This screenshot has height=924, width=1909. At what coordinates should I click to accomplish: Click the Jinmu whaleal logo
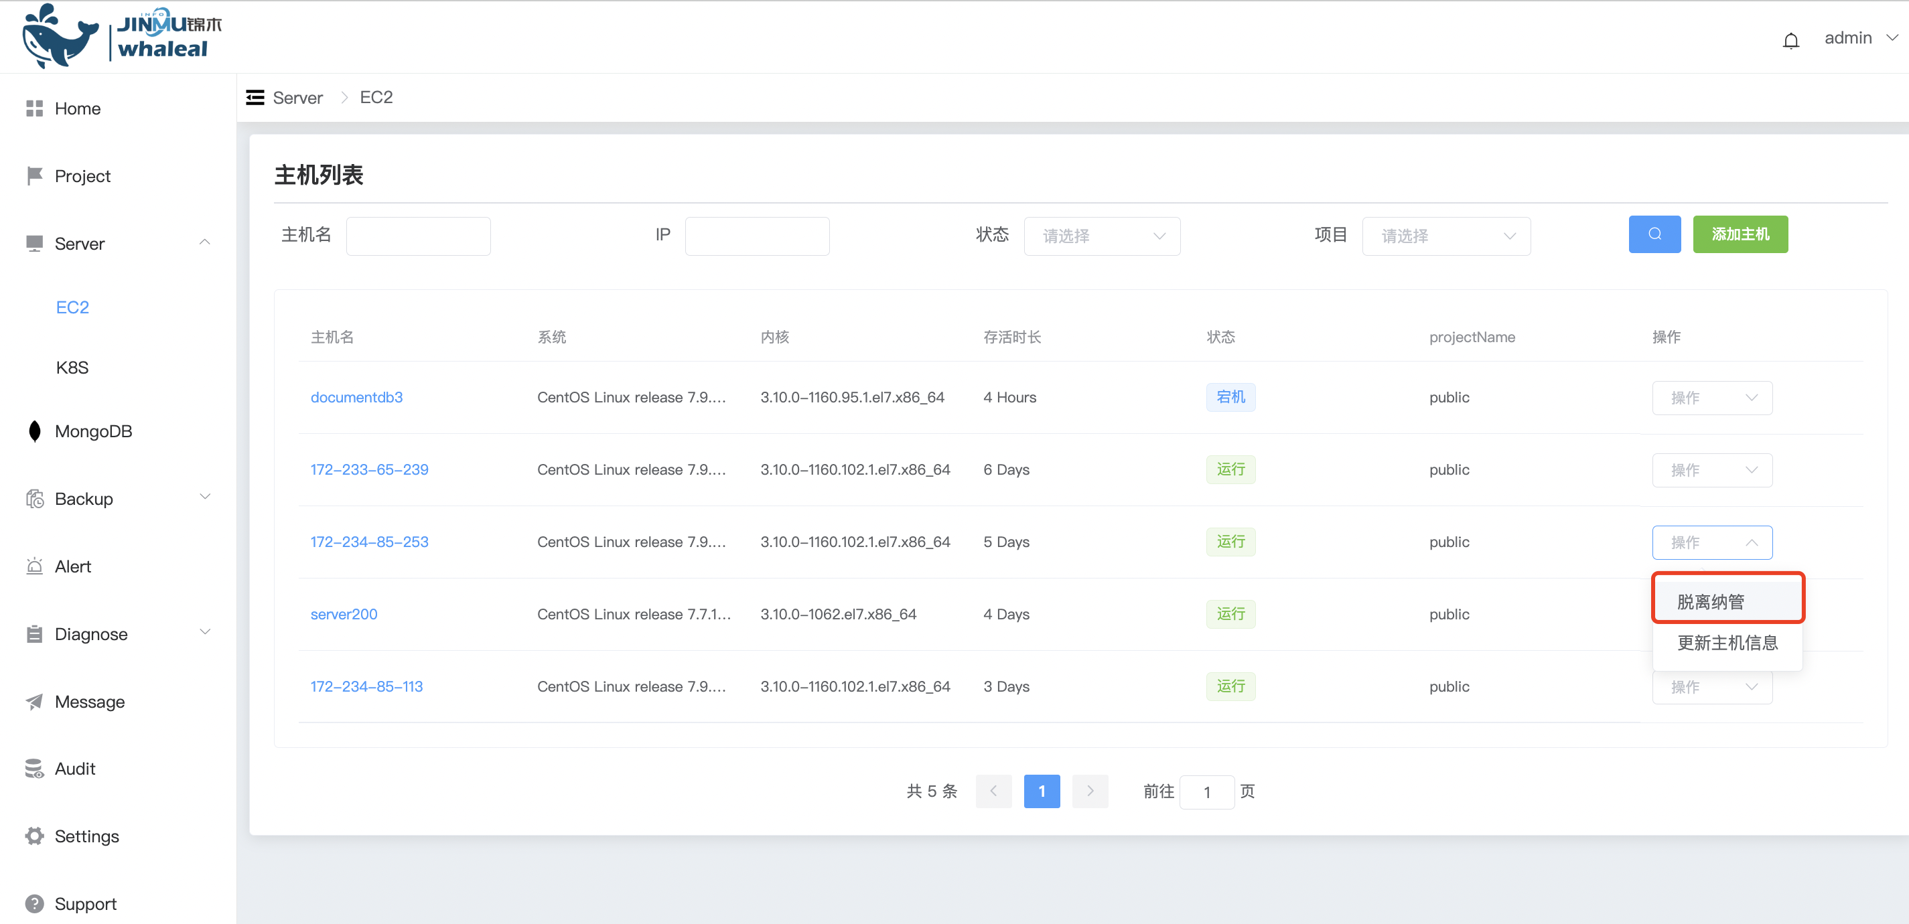click(121, 35)
